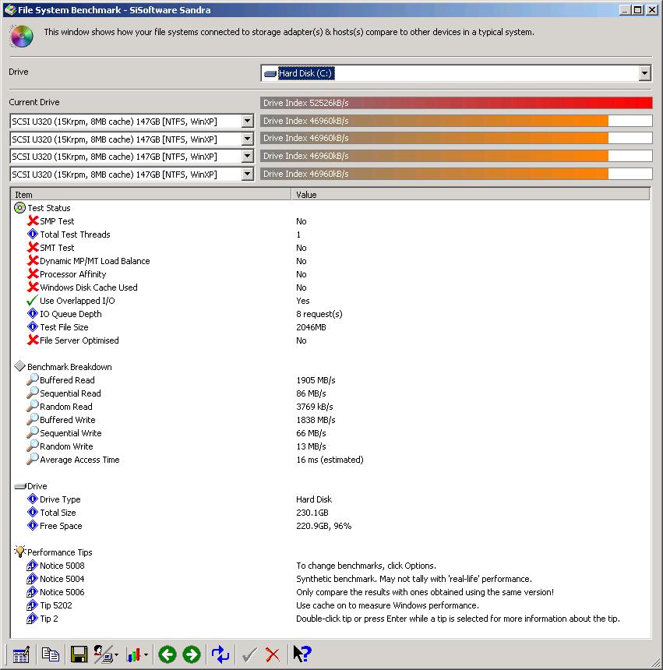Click the user/computer connection toolbar icon
The image size is (663, 670).
click(103, 654)
